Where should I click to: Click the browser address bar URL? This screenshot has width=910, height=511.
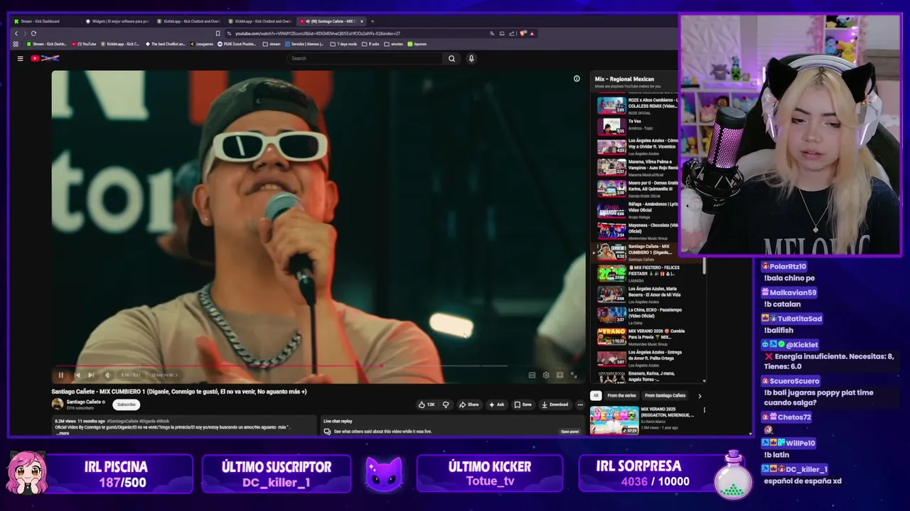[x=318, y=33]
